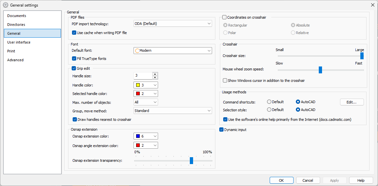Uncheck online help from the Internet option

point(225,120)
